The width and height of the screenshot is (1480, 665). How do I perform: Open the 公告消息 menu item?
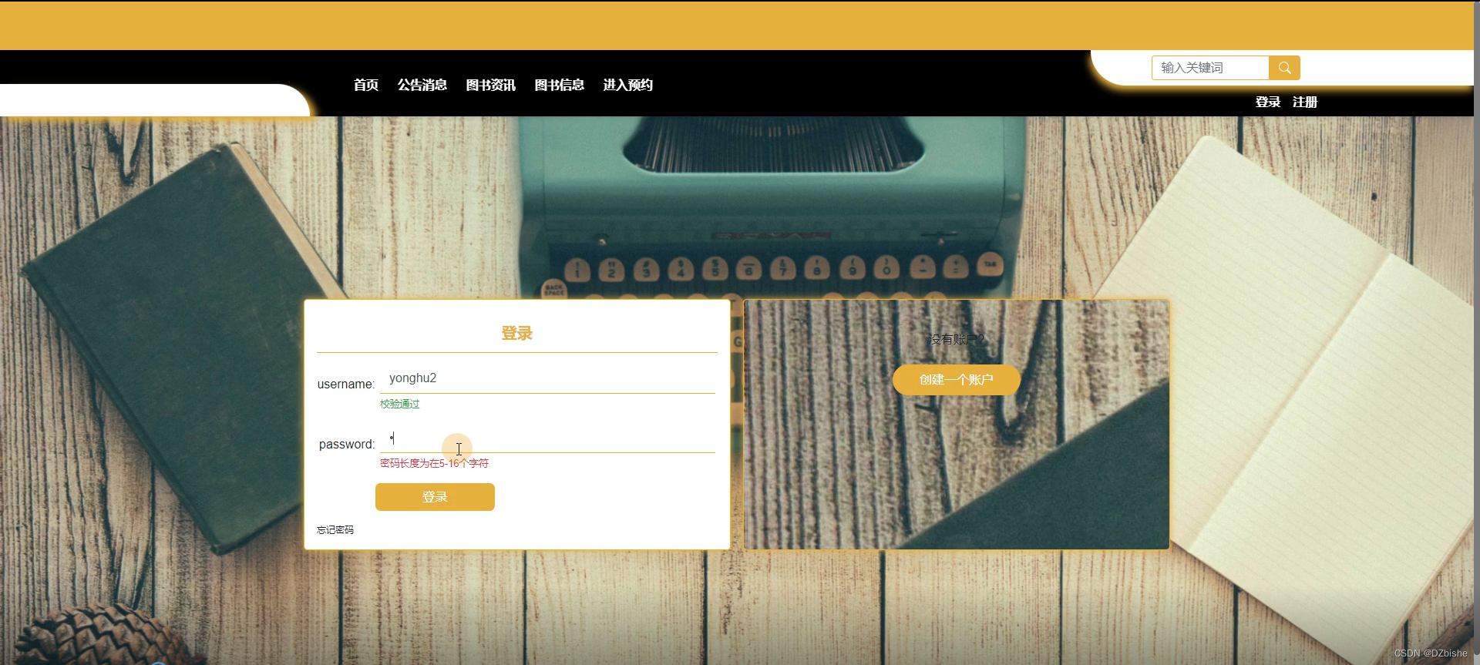click(x=422, y=85)
